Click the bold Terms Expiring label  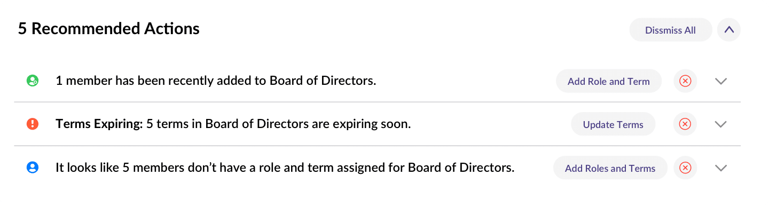[x=99, y=124]
